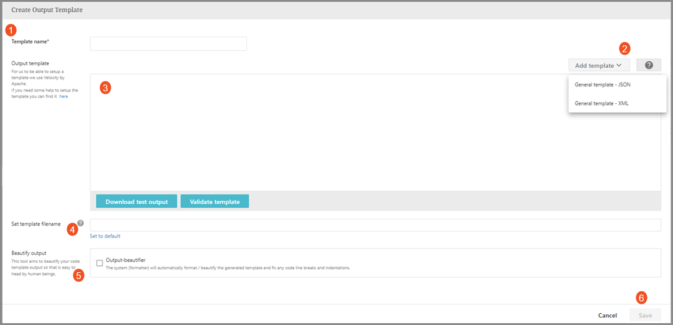Click the orange number 4 callout marker
The image size is (673, 325).
pos(73,230)
